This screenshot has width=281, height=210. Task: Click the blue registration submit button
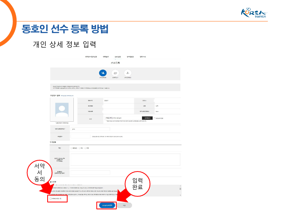(107, 205)
